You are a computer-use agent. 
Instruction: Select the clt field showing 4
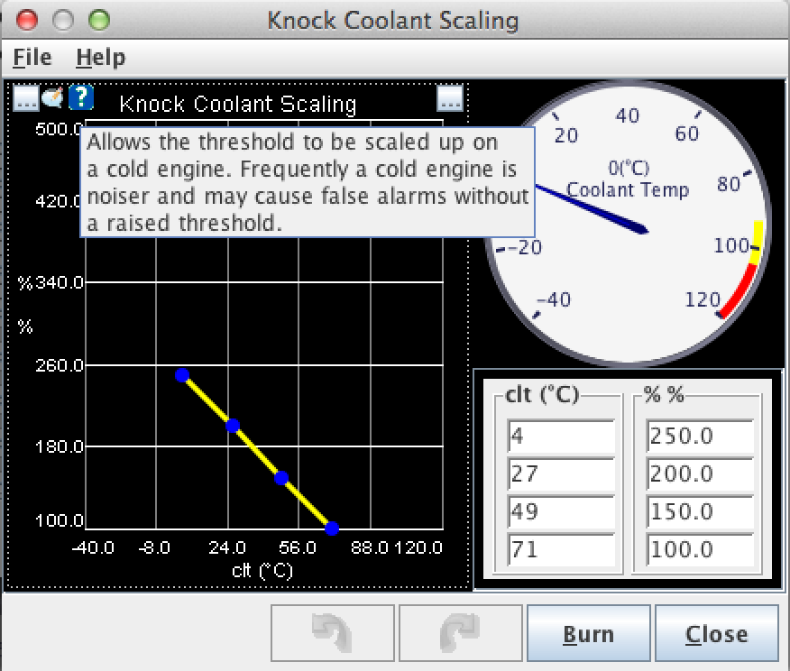click(x=561, y=436)
